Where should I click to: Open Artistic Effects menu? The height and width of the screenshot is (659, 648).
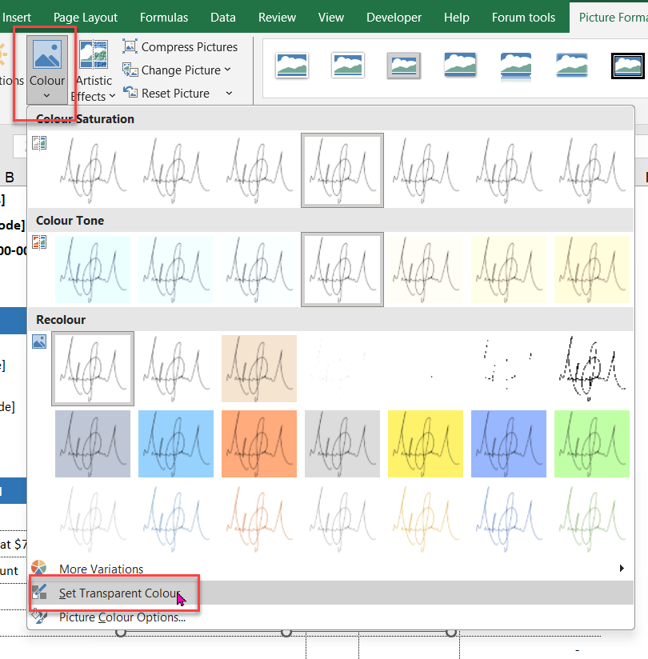pos(94,72)
